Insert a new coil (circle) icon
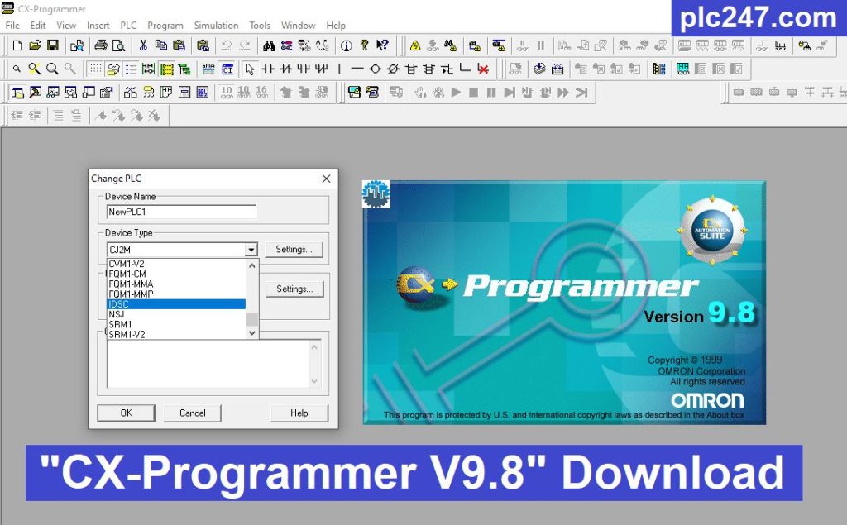The image size is (847, 525). click(376, 69)
